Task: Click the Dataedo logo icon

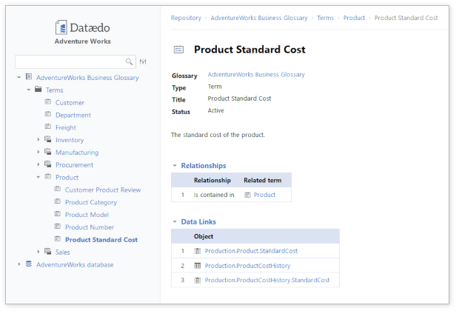Action: coord(61,27)
